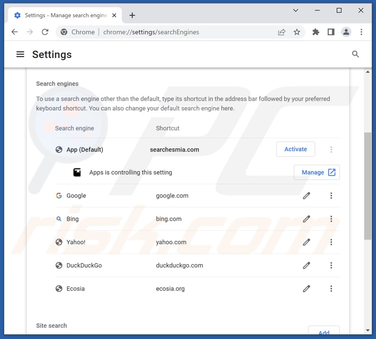This screenshot has width=376, height=339.
Task: Open the profile avatar menu
Action: pos(346,32)
